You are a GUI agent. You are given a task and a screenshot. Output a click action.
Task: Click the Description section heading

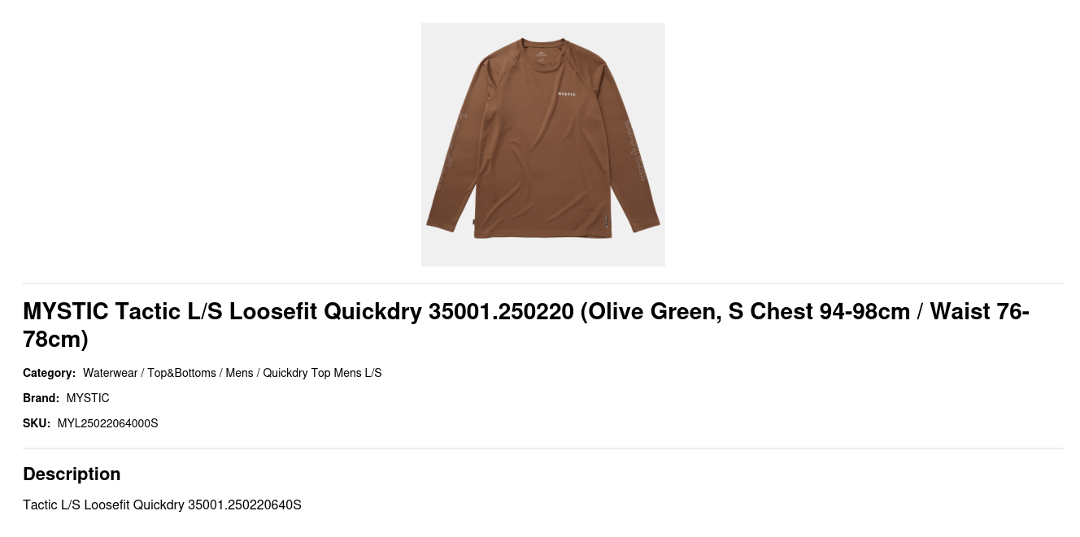(72, 474)
